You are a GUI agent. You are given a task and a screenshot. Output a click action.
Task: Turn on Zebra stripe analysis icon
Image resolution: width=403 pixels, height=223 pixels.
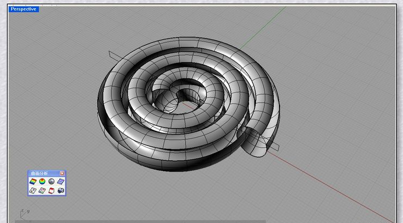tap(61, 181)
